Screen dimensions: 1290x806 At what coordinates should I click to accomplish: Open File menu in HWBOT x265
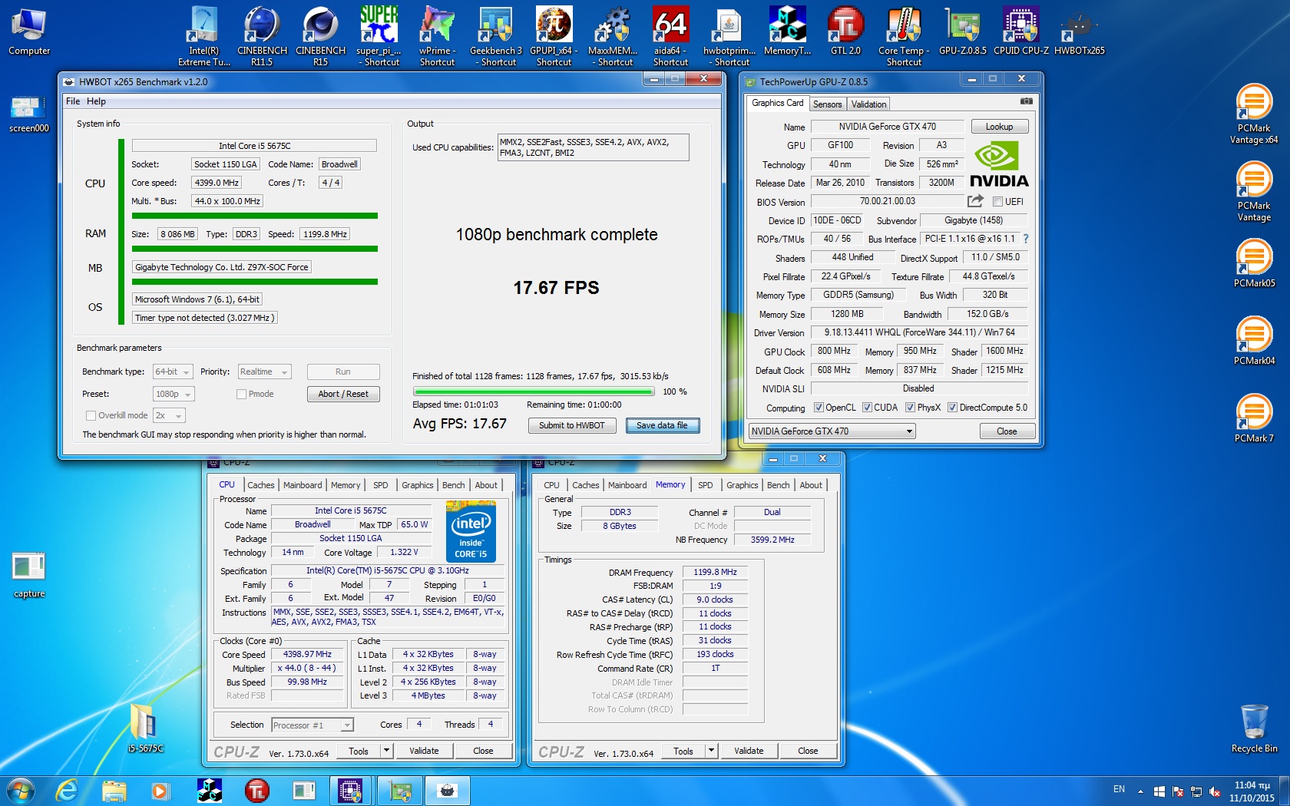(x=73, y=101)
